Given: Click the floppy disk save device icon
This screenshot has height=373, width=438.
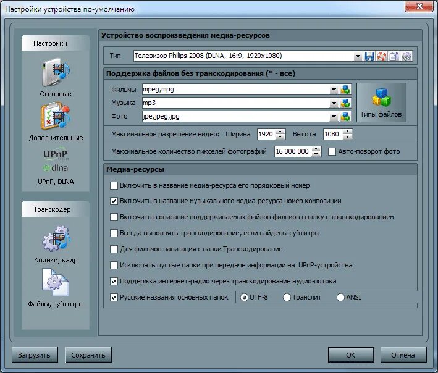Looking at the screenshot, I should pyautogui.click(x=369, y=56).
